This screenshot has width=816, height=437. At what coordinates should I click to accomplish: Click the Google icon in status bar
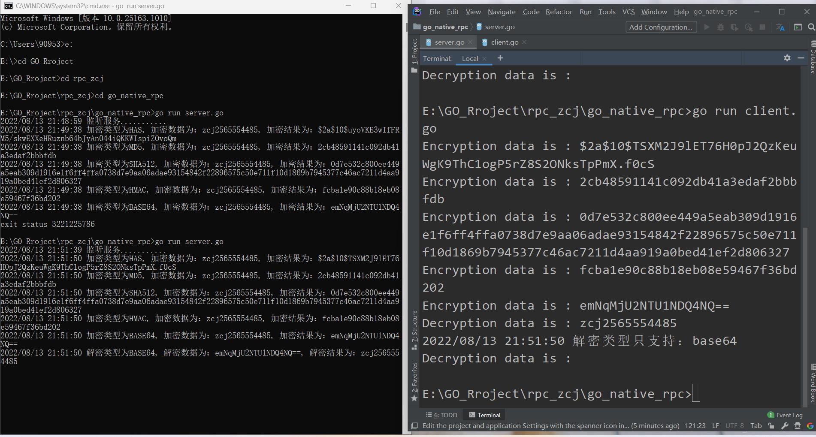click(x=810, y=426)
